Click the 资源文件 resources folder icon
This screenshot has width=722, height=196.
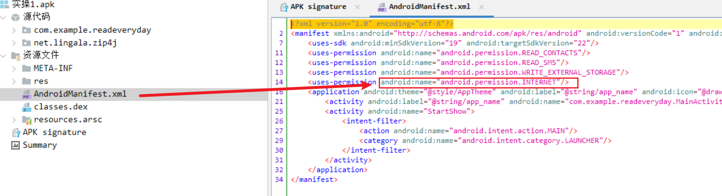pyautogui.click(x=16, y=56)
